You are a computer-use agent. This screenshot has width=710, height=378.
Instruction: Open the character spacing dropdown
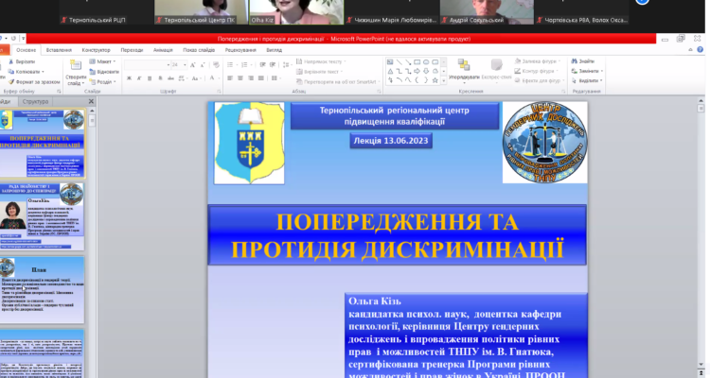point(183,78)
